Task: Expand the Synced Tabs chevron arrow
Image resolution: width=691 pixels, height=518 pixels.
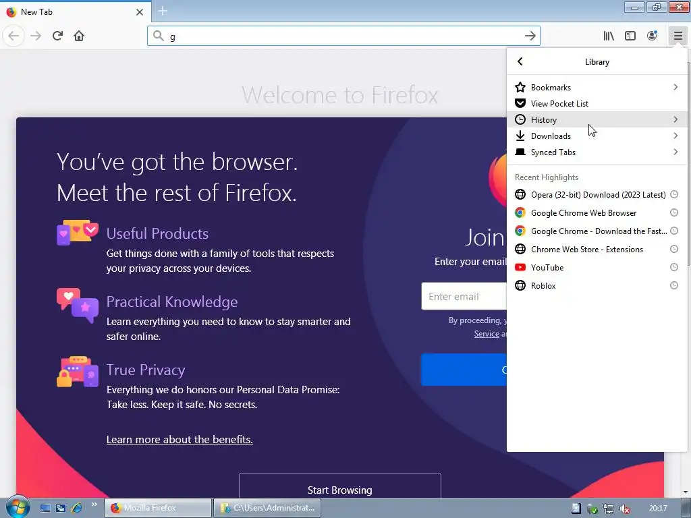Action: click(675, 152)
